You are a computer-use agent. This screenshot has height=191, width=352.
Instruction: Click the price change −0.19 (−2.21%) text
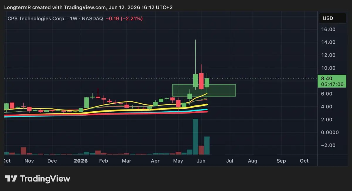124,18
